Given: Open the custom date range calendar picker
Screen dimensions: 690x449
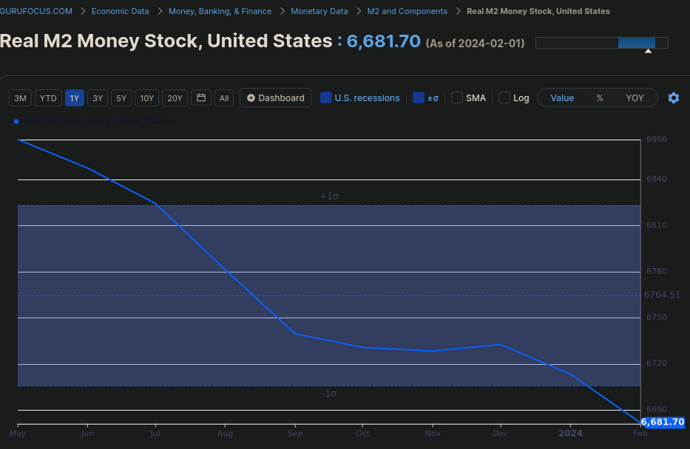Looking at the screenshot, I should point(200,97).
